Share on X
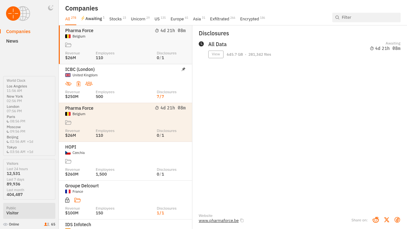 point(387,220)
